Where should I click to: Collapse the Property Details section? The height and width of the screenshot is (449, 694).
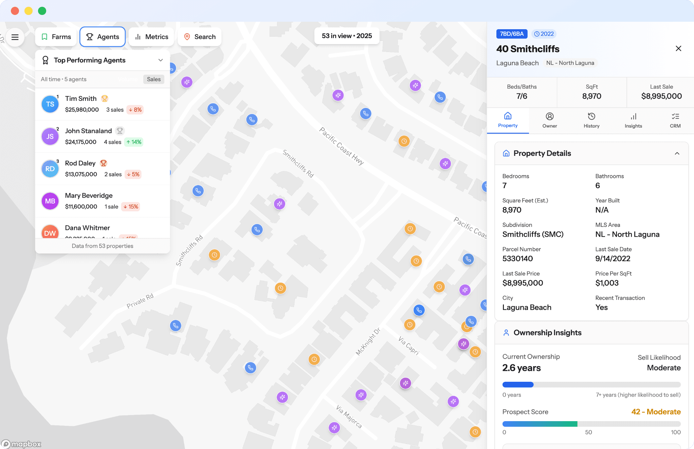click(x=678, y=153)
